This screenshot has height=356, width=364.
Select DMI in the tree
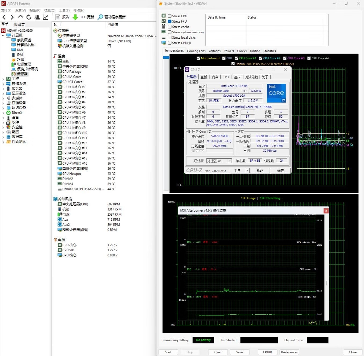pos(20,50)
